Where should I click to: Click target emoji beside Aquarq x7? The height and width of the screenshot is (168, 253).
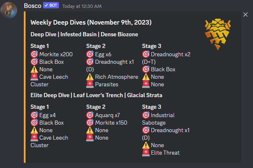click(x=90, y=115)
